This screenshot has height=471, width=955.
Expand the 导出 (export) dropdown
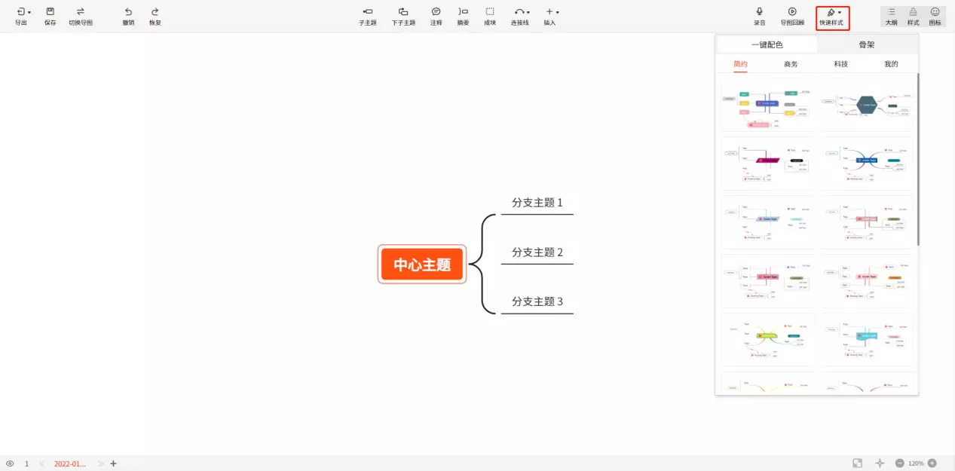(23, 12)
